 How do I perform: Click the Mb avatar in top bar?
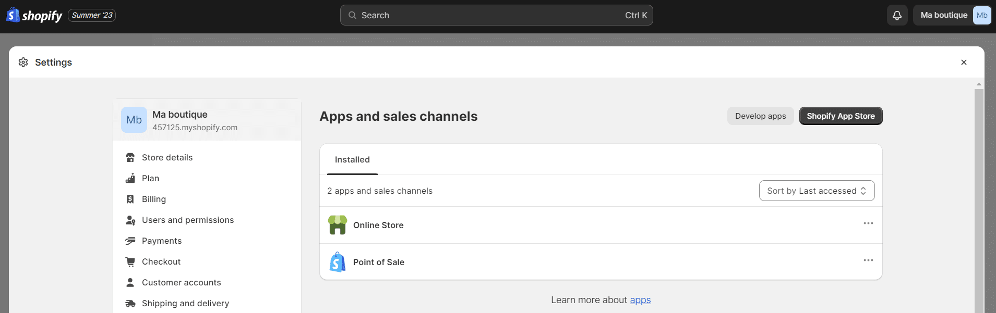point(981,16)
